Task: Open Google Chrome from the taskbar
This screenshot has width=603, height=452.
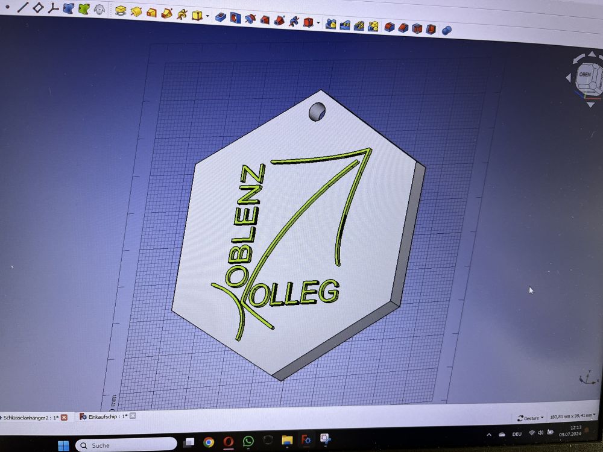Action: (209, 442)
